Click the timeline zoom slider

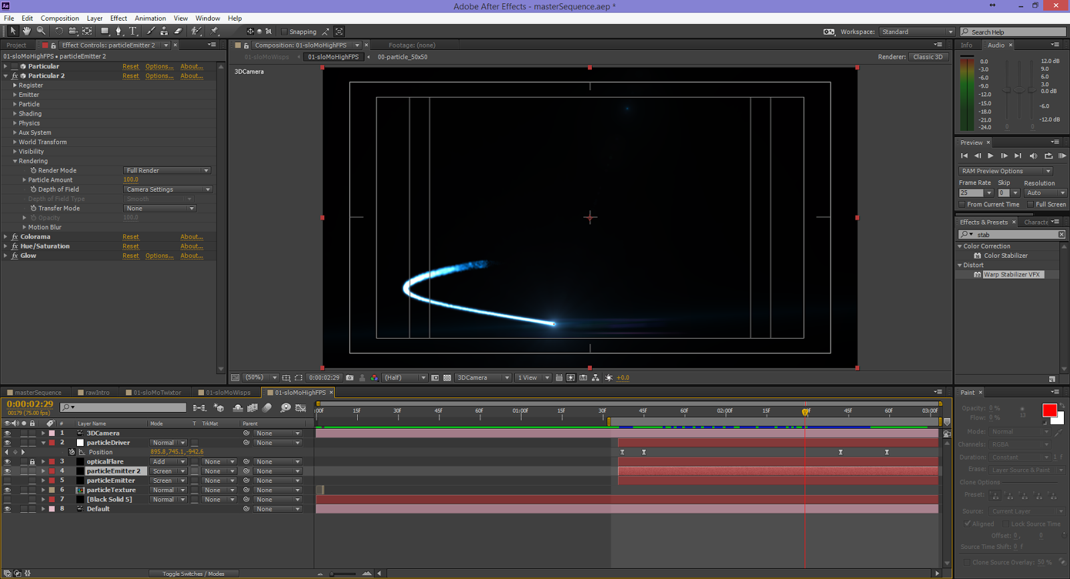coord(342,574)
